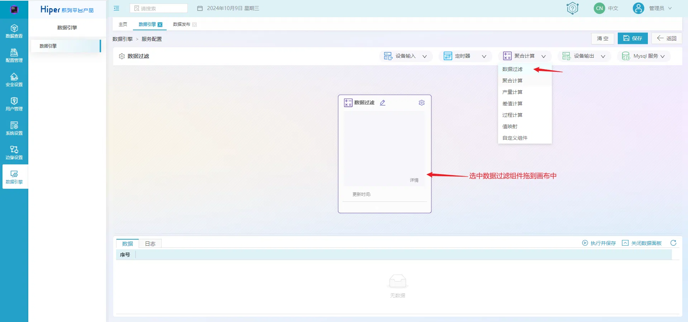Open the 安全设置 sidebar icon
688x322 pixels.
[x=14, y=80]
